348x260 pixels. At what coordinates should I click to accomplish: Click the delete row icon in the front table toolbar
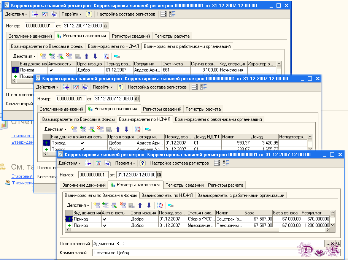click(x=123, y=205)
